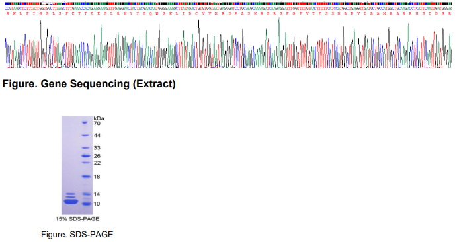
Task: Click the colored base-call bar above sequence
Action: coord(229,3)
